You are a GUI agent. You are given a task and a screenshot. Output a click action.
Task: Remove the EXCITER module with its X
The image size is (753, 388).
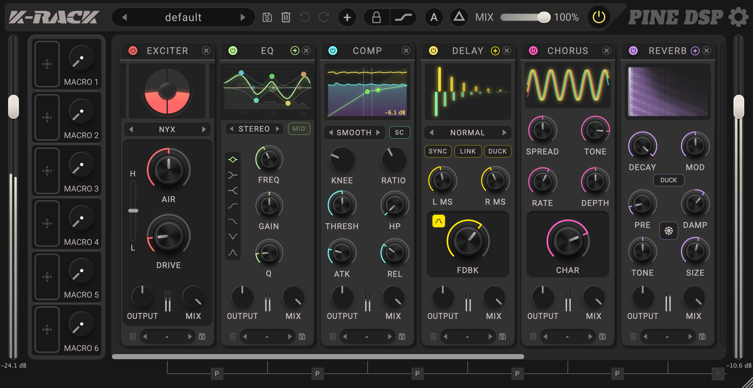tap(206, 51)
